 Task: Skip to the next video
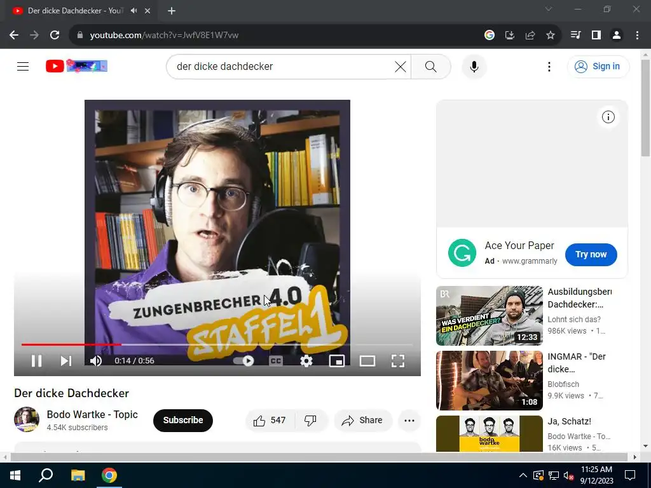click(x=66, y=361)
